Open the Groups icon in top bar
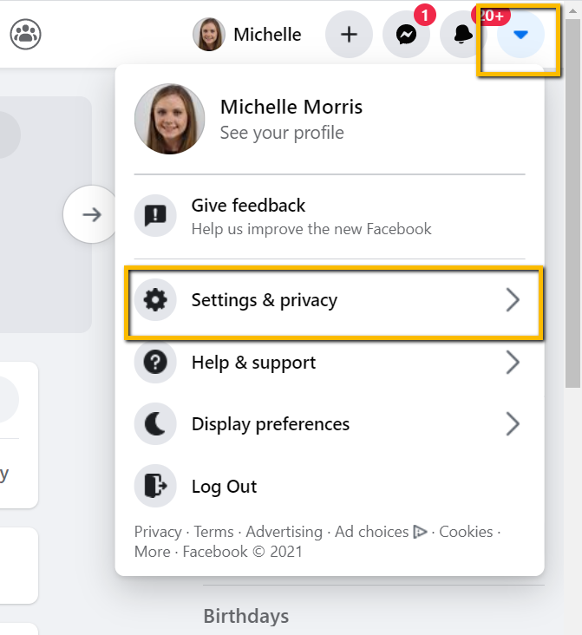 (x=25, y=34)
